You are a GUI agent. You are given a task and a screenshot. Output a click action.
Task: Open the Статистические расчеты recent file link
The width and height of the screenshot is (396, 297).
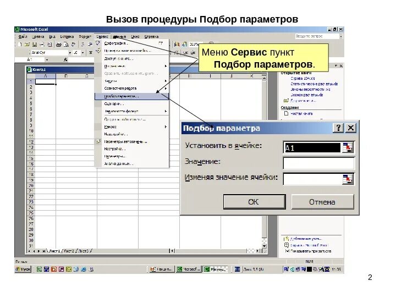(x=314, y=84)
